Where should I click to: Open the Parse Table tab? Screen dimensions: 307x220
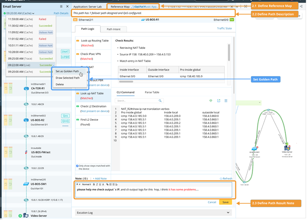click(x=152, y=92)
